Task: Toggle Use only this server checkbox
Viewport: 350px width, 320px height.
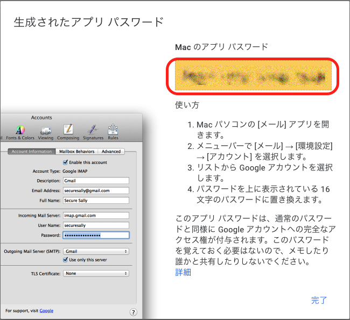Action: tap(65, 260)
